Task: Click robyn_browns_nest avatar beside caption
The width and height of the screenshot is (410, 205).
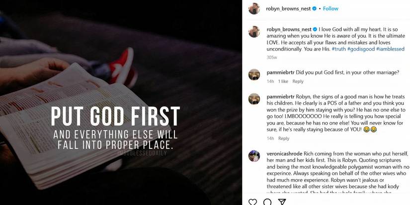Action: 254,31
